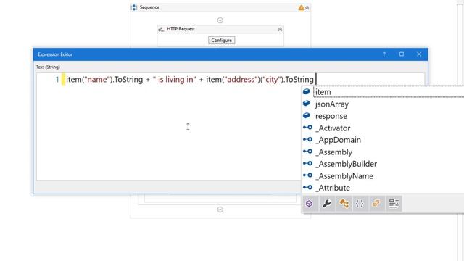The width and height of the screenshot is (464, 261).
Task: Click the blue cube icon beside response
Action: click(x=306, y=115)
